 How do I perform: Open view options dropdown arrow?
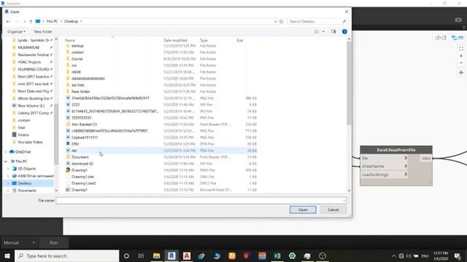click(x=323, y=31)
